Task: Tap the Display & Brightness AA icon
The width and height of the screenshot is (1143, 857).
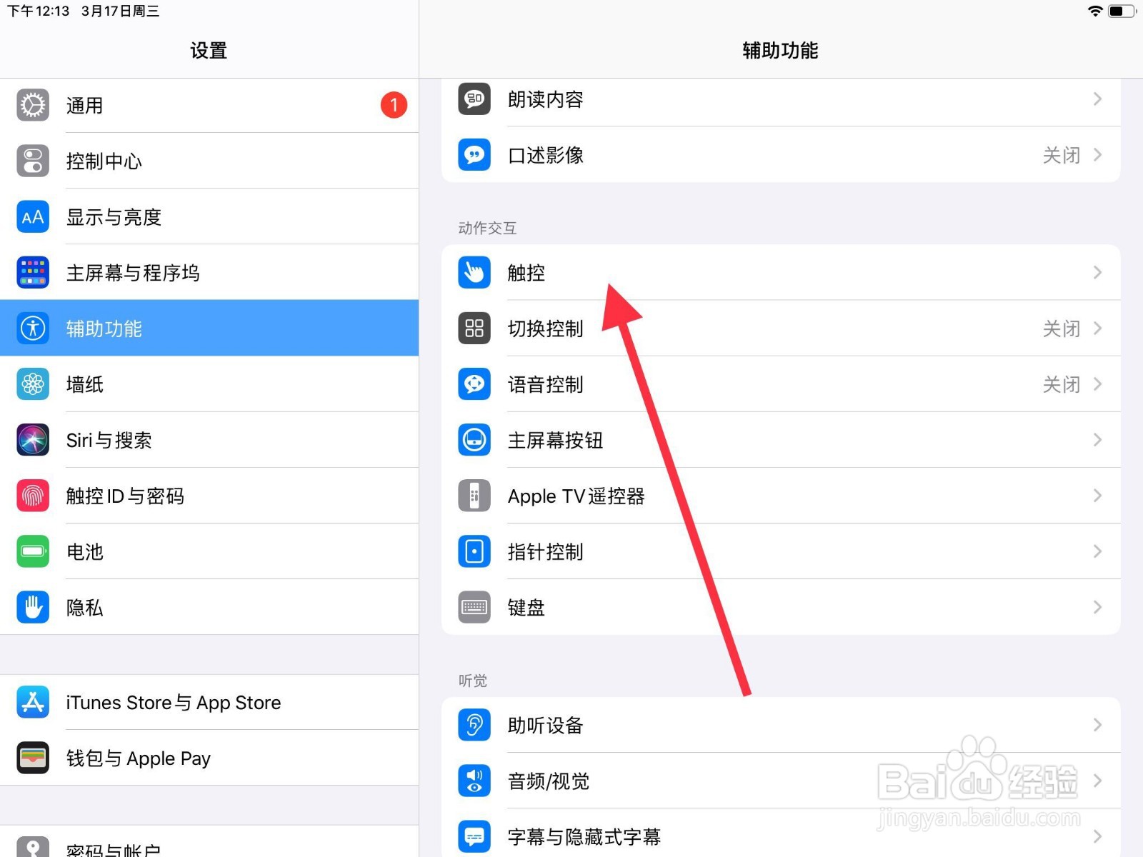Action: pyautogui.click(x=33, y=216)
